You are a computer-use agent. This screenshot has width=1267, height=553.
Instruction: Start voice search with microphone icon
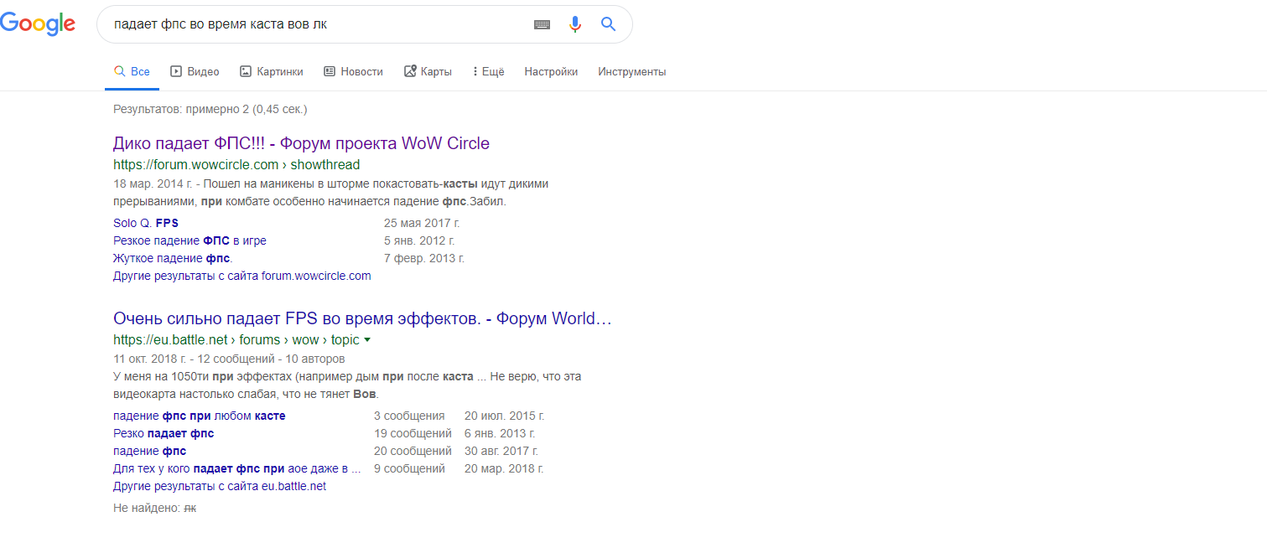pos(575,24)
